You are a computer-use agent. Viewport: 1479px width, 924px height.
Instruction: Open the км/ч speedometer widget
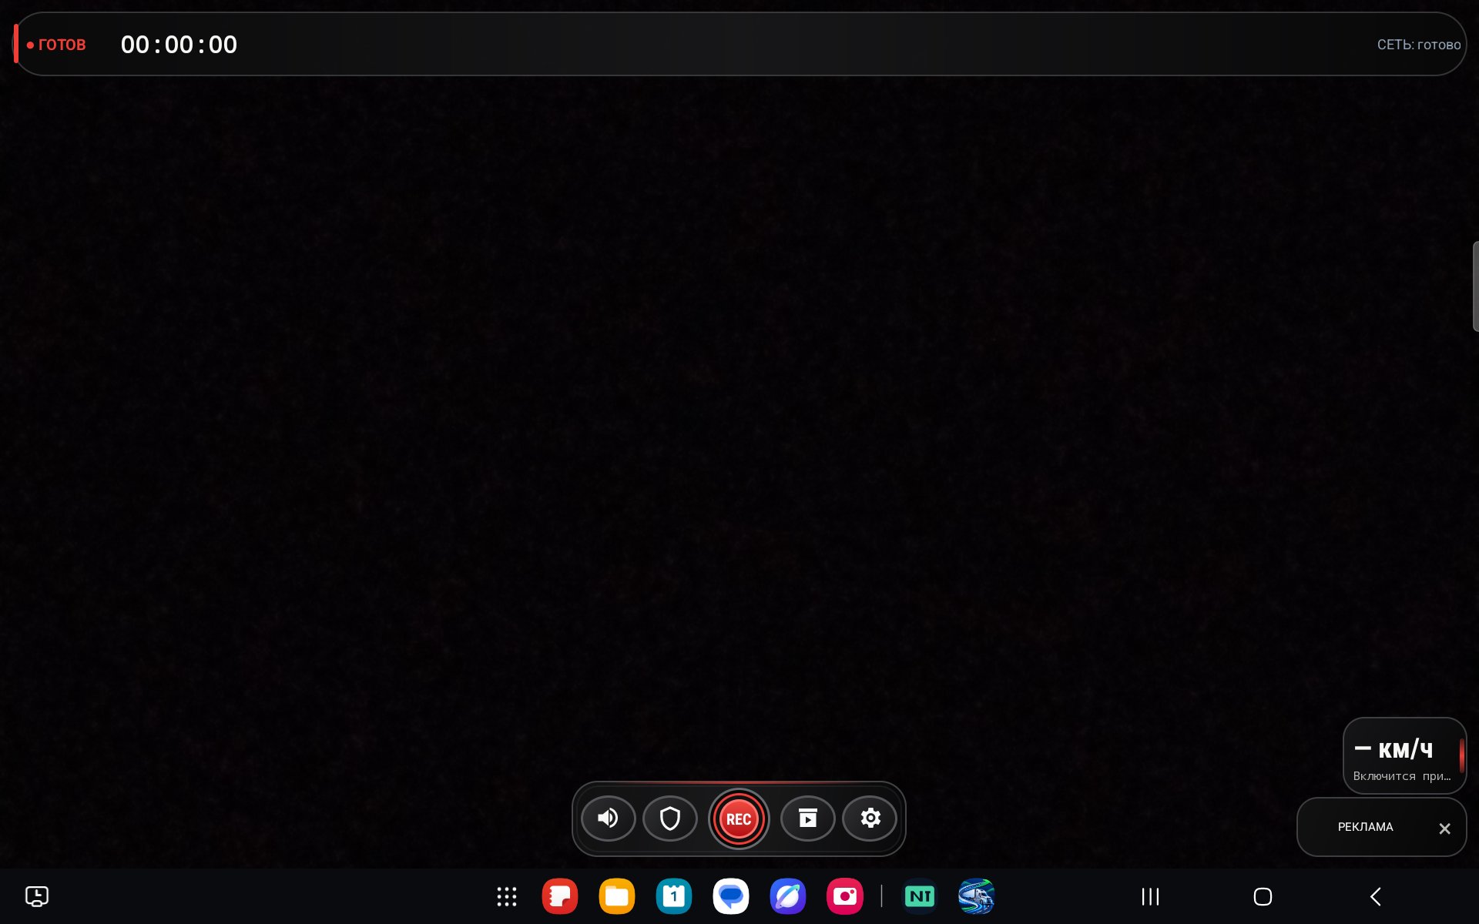1404,756
